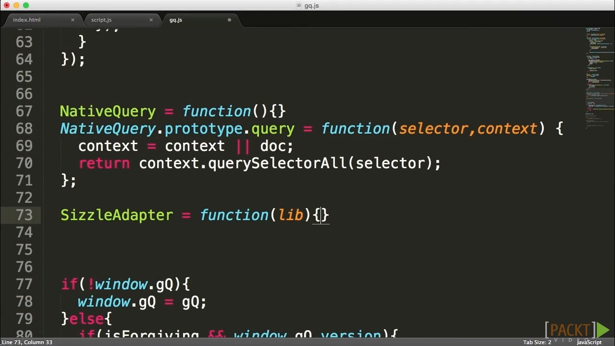The width and height of the screenshot is (615, 346).
Task: Open the JavaScript syntax selector
Action: click(x=589, y=342)
